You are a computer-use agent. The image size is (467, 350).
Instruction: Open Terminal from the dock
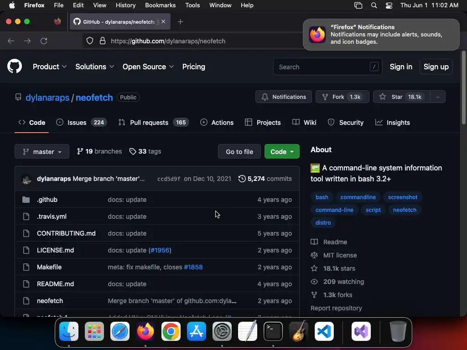pos(273,331)
